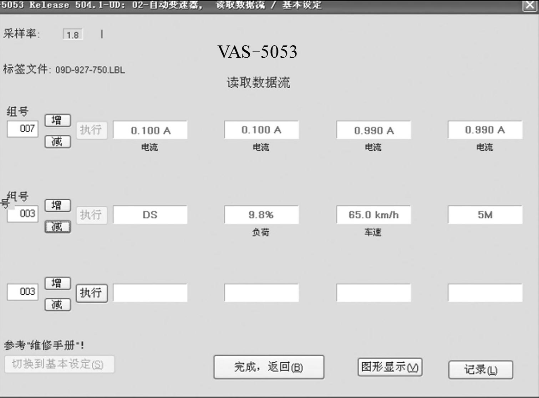Click the leftmost empty value box in bottom row
This screenshot has width=539, height=398.
(150, 293)
